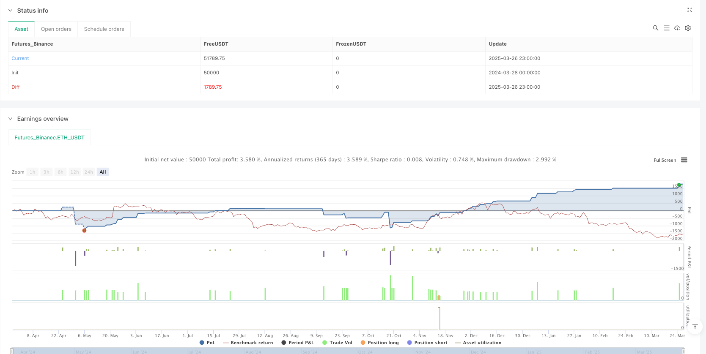Viewport: 706px width, 354px height.
Task: Collapse the Earnings overview section
Action: [x=11, y=119]
